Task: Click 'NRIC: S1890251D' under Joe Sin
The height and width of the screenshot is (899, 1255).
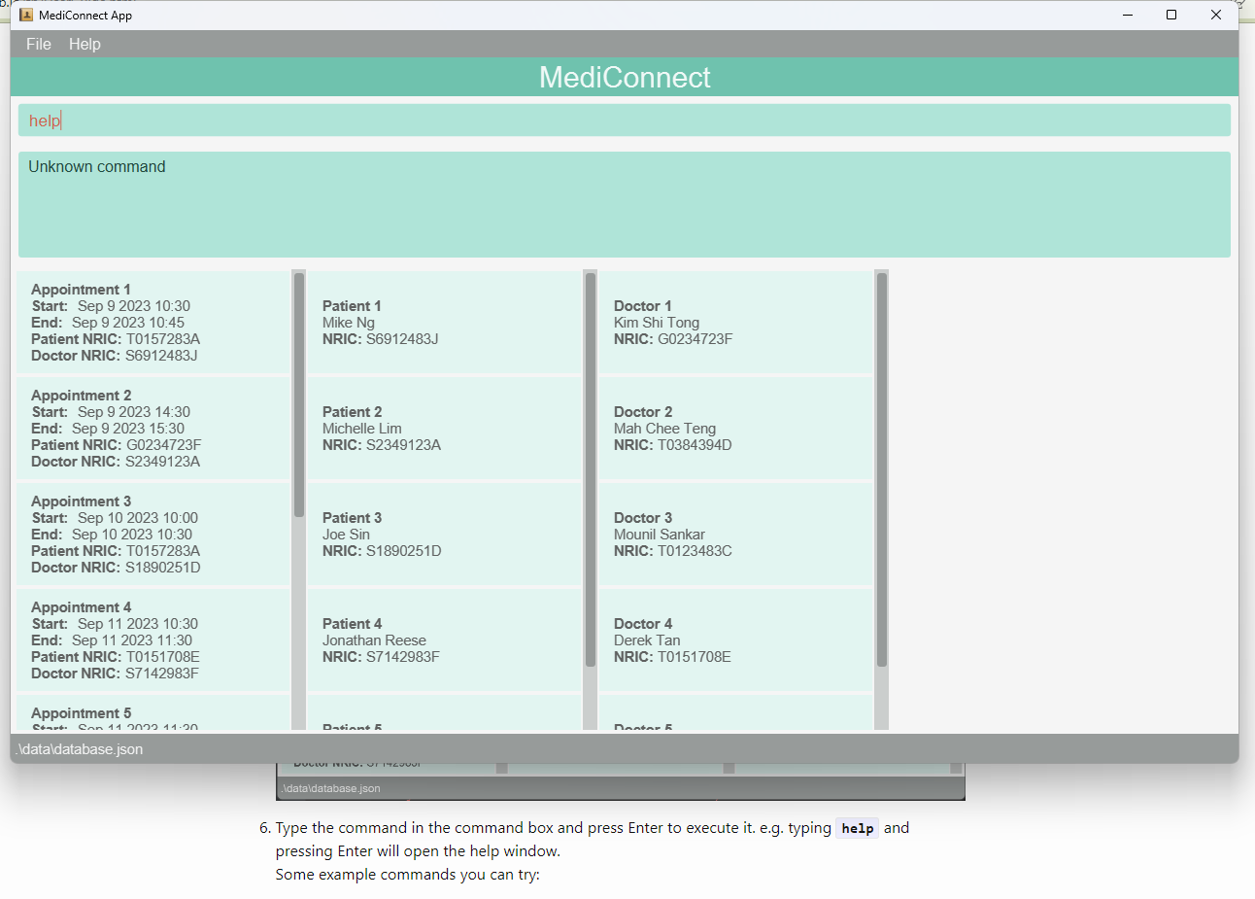Action: click(x=382, y=551)
